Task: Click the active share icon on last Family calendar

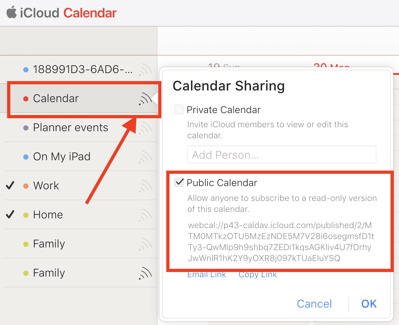Action: click(145, 273)
